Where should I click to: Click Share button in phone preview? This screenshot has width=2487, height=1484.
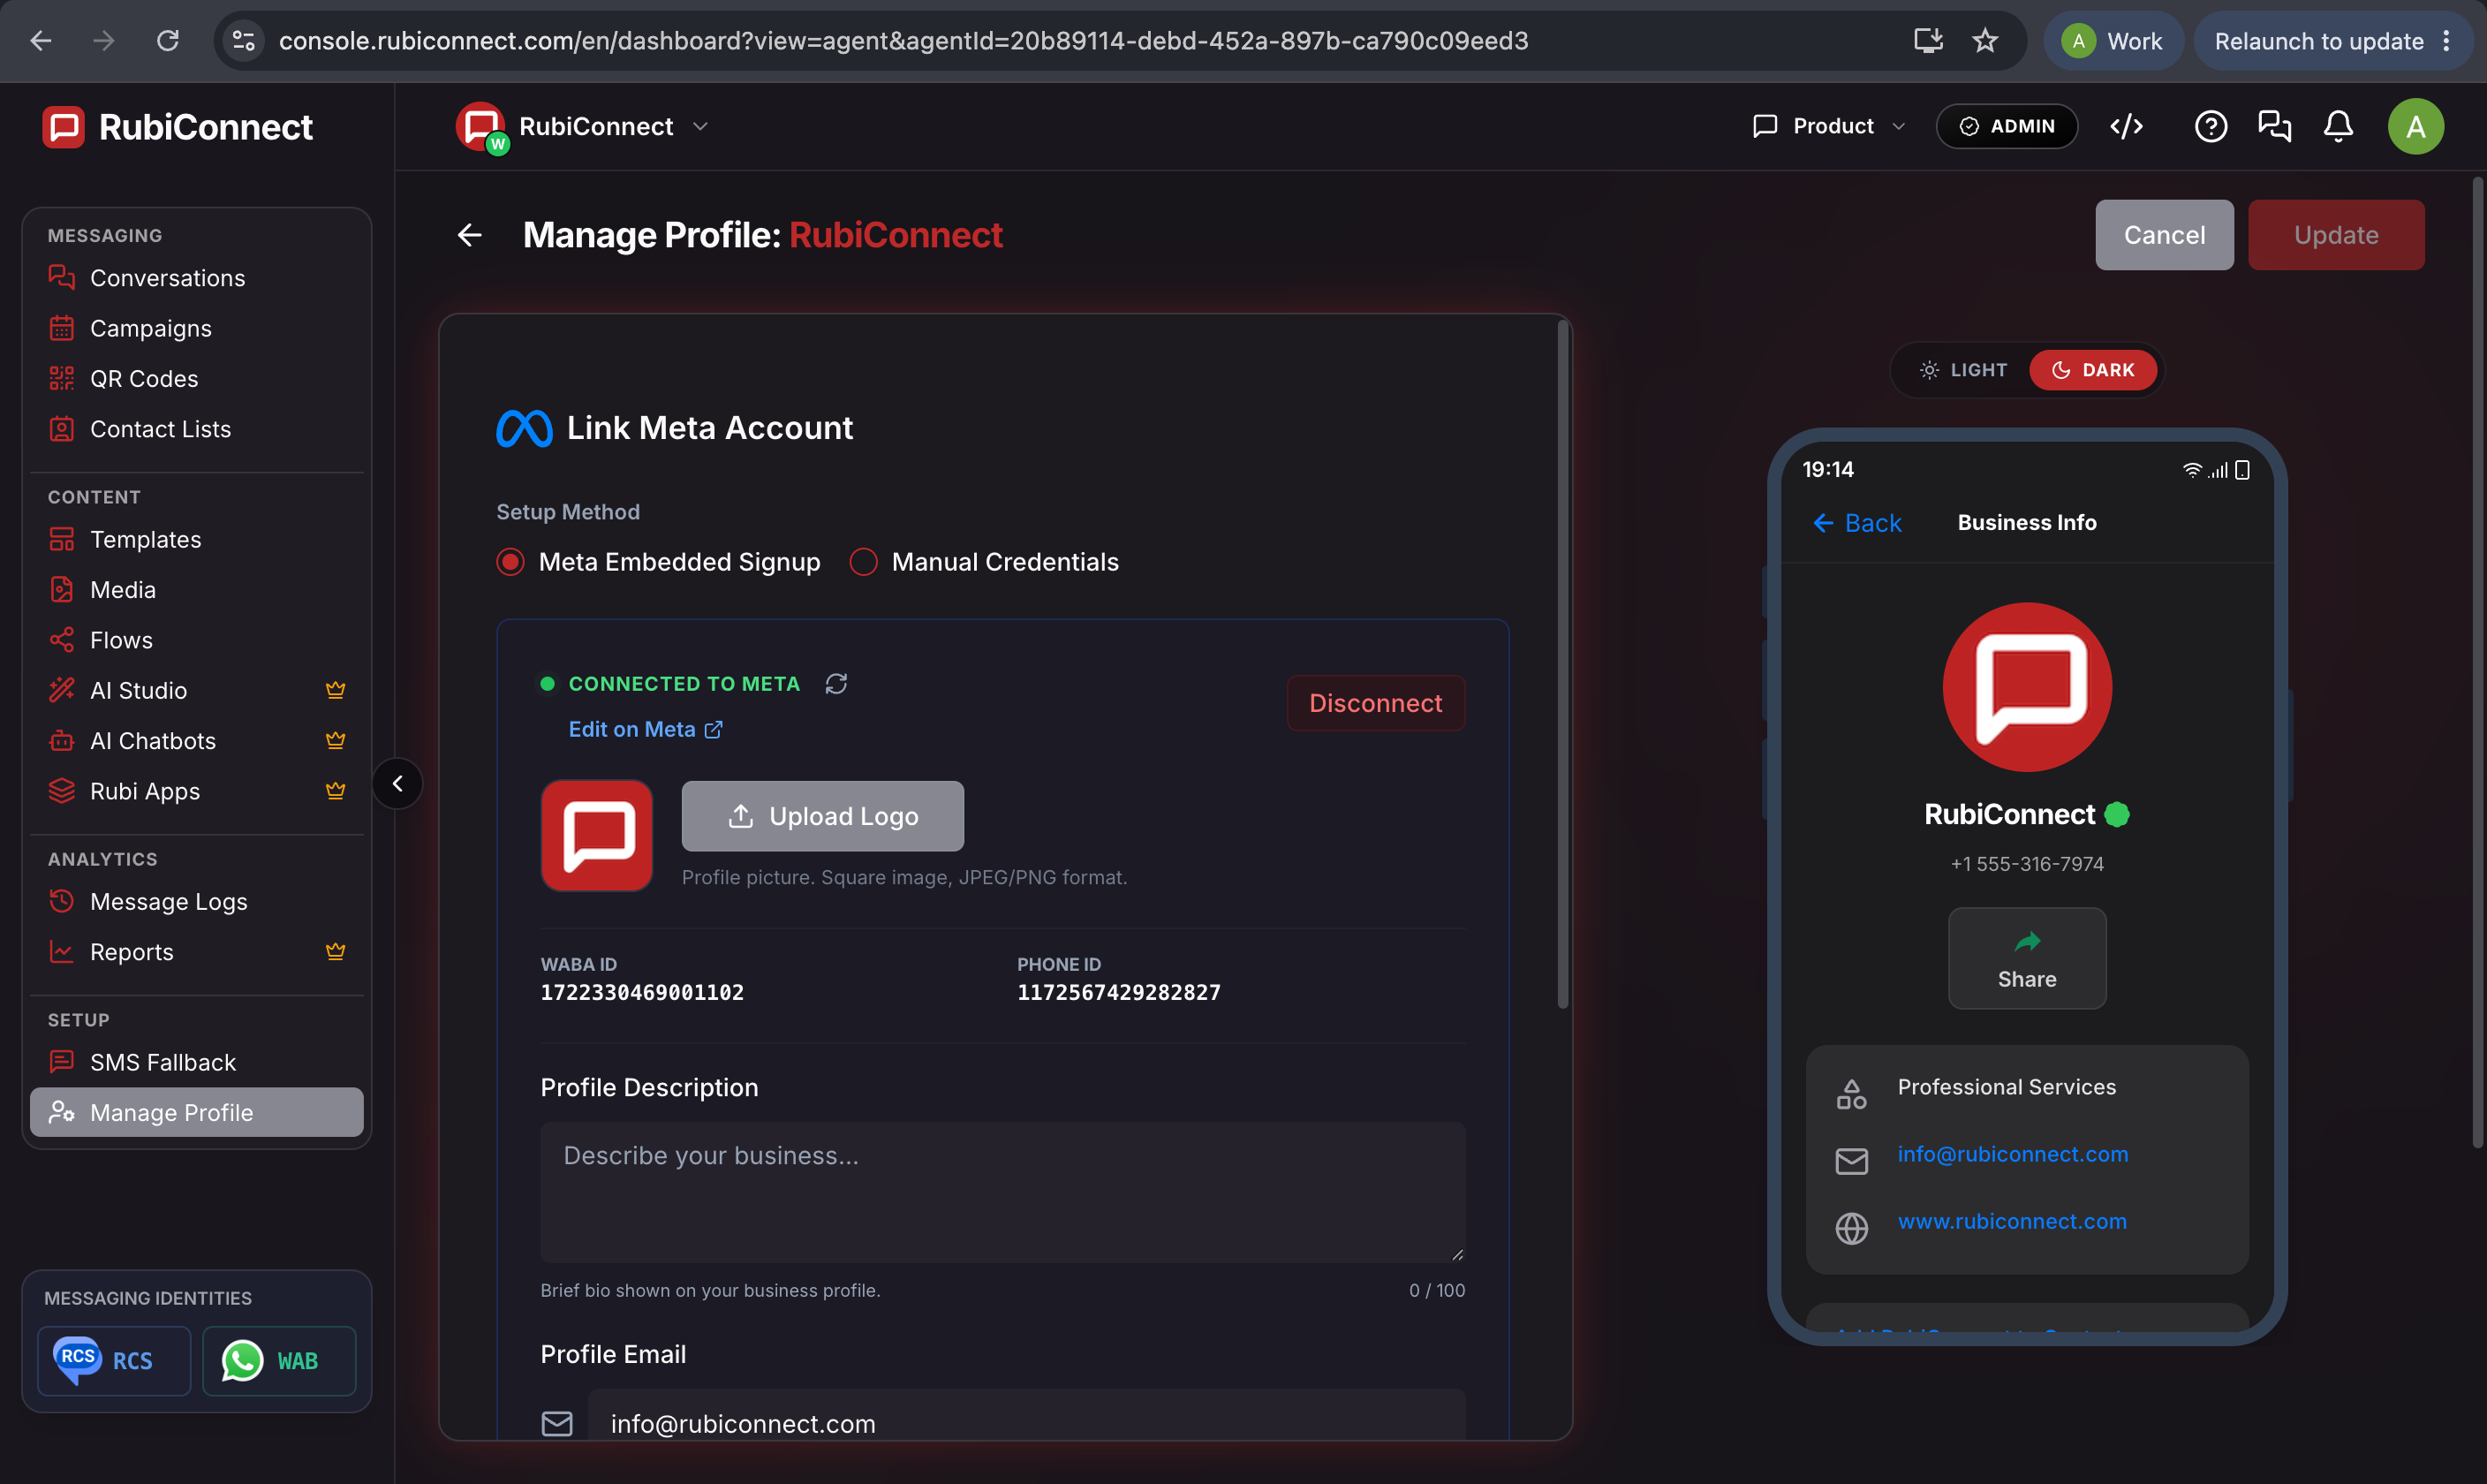pyautogui.click(x=2027, y=958)
